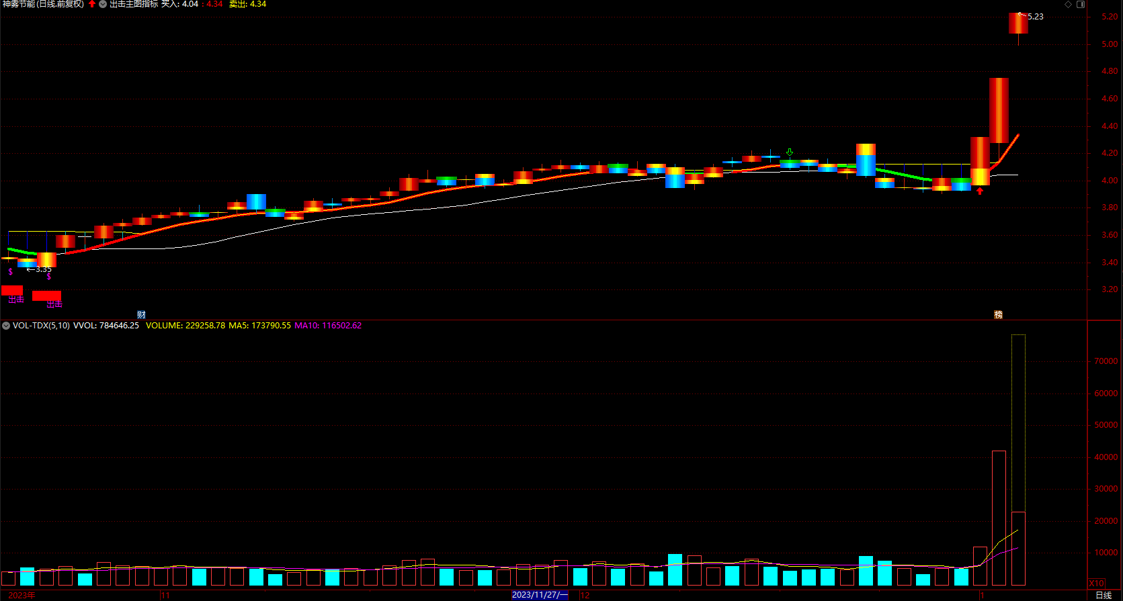Click the first 出击 signal label
Viewport: 1123px width, 601px height.
(16, 299)
